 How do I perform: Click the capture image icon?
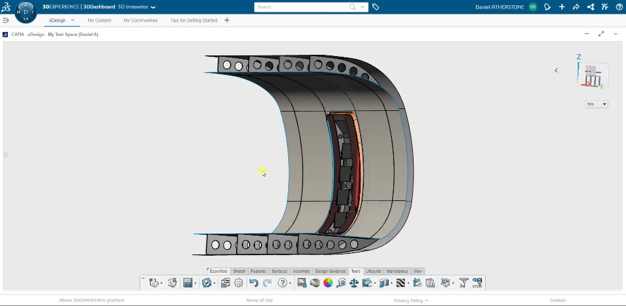(x=302, y=283)
